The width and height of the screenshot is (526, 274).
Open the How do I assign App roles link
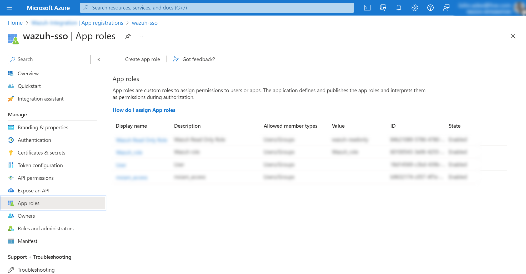(144, 110)
